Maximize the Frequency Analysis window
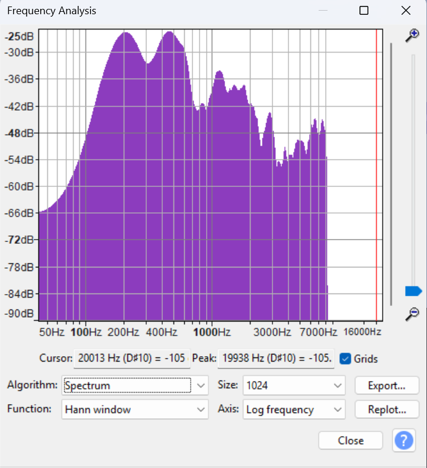This screenshot has height=468, width=427. (364, 11)
